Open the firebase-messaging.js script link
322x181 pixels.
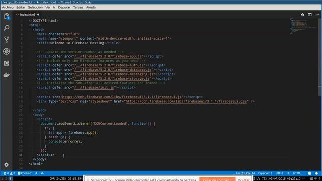[114, 74]
